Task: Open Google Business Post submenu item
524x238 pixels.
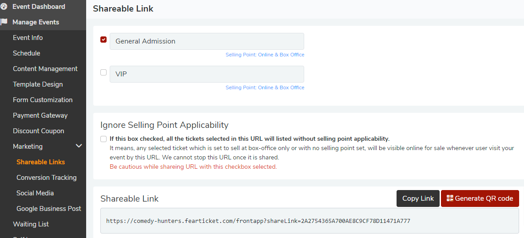Action: coord(49,209)
